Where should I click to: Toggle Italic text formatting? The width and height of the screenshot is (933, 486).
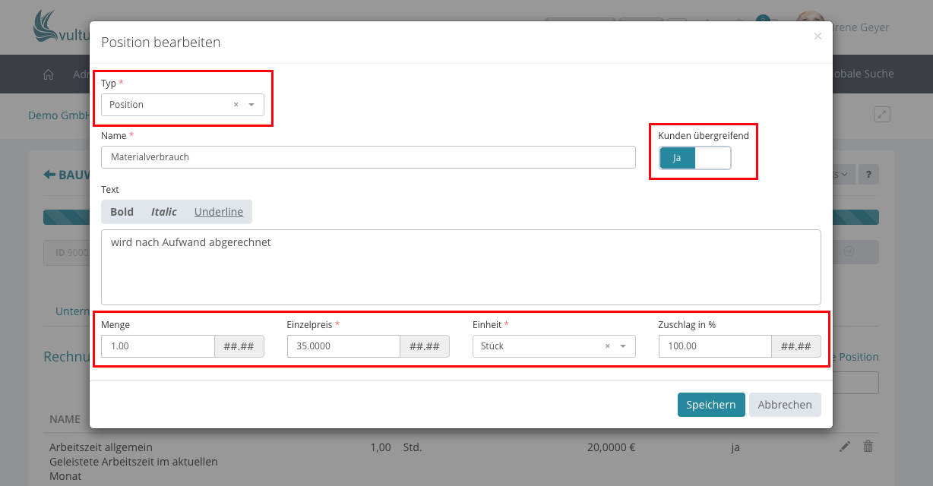coord(163,212)
